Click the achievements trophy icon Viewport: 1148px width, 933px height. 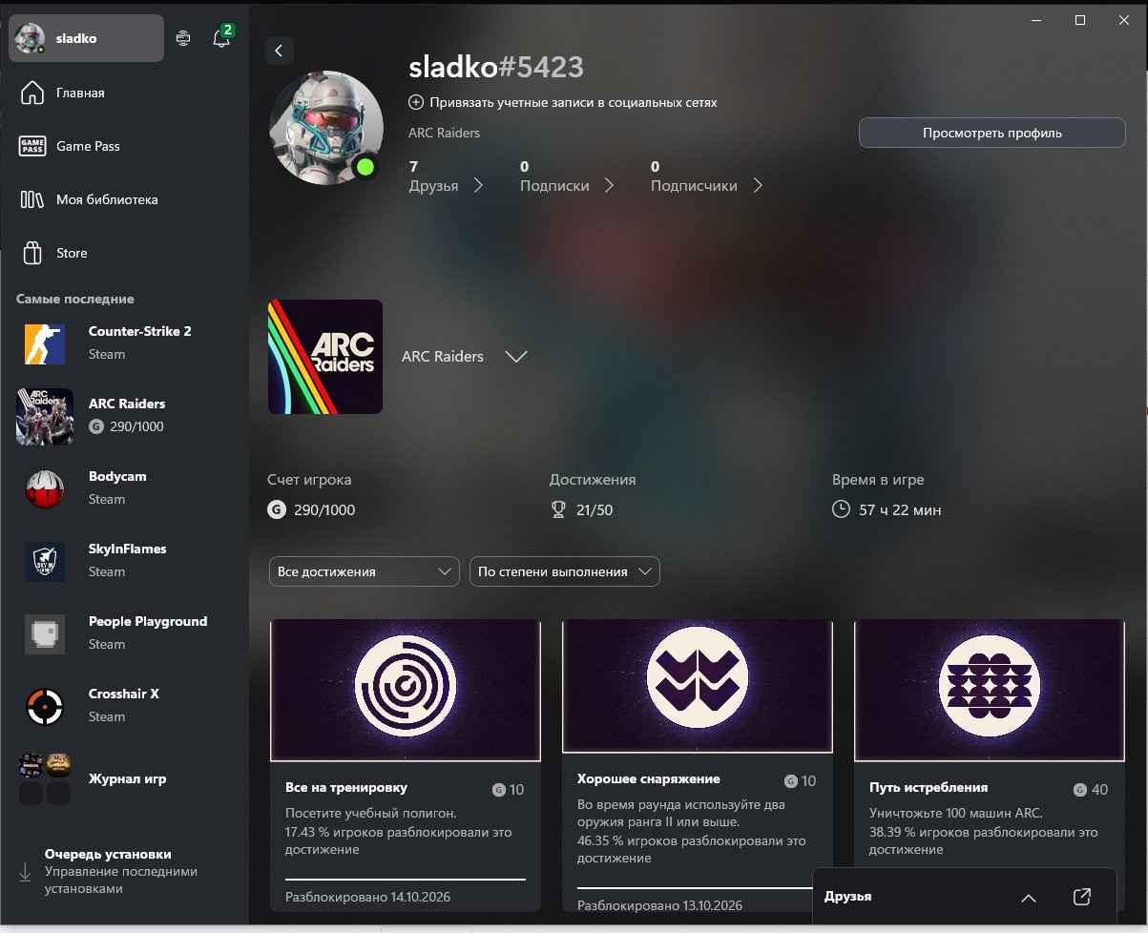[558, 510]
